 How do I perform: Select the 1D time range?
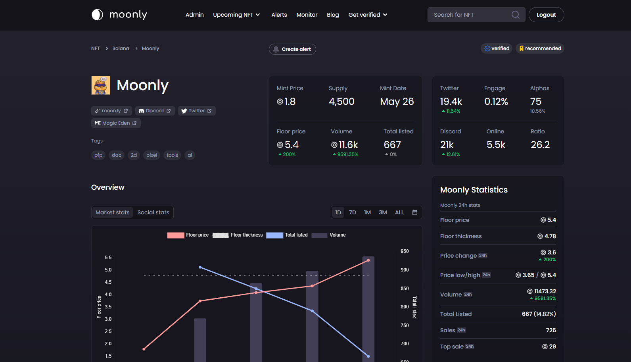[338, 212]
